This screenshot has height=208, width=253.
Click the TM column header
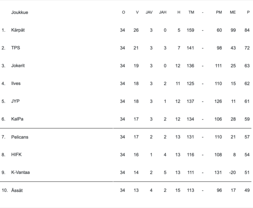point(191,12)
